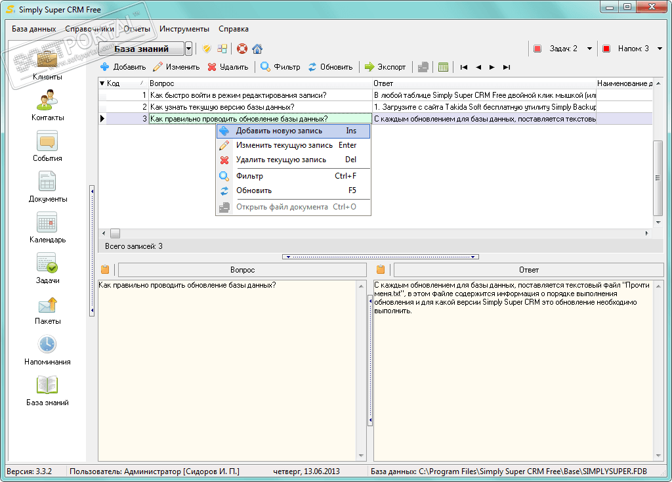672x482 pixels.
Task: Click inside the Ответ text area
Action: pos(513,370)
